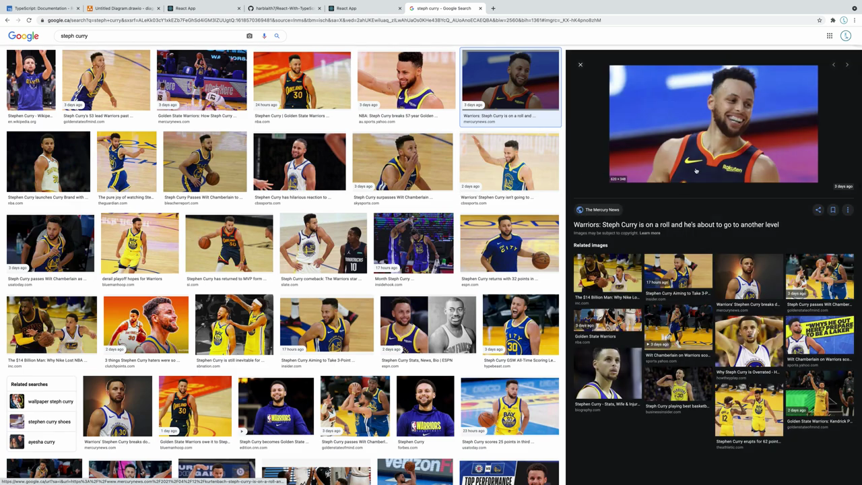
Task: Open three-dot more options in preview panel
Action: coord(848,209)
